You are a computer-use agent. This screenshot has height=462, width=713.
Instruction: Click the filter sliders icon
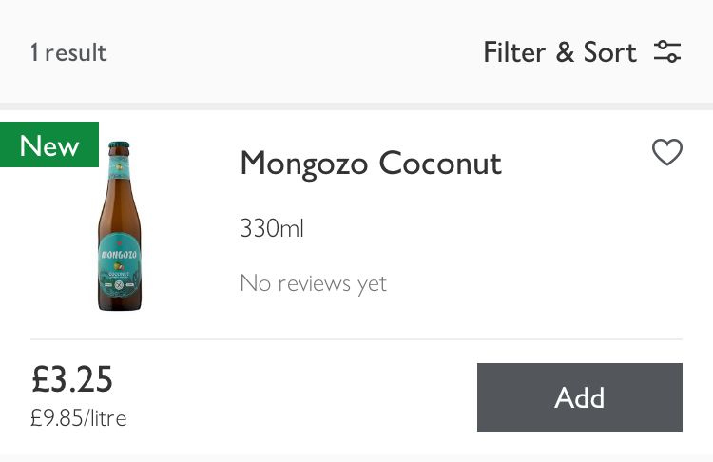click(667, 51)
